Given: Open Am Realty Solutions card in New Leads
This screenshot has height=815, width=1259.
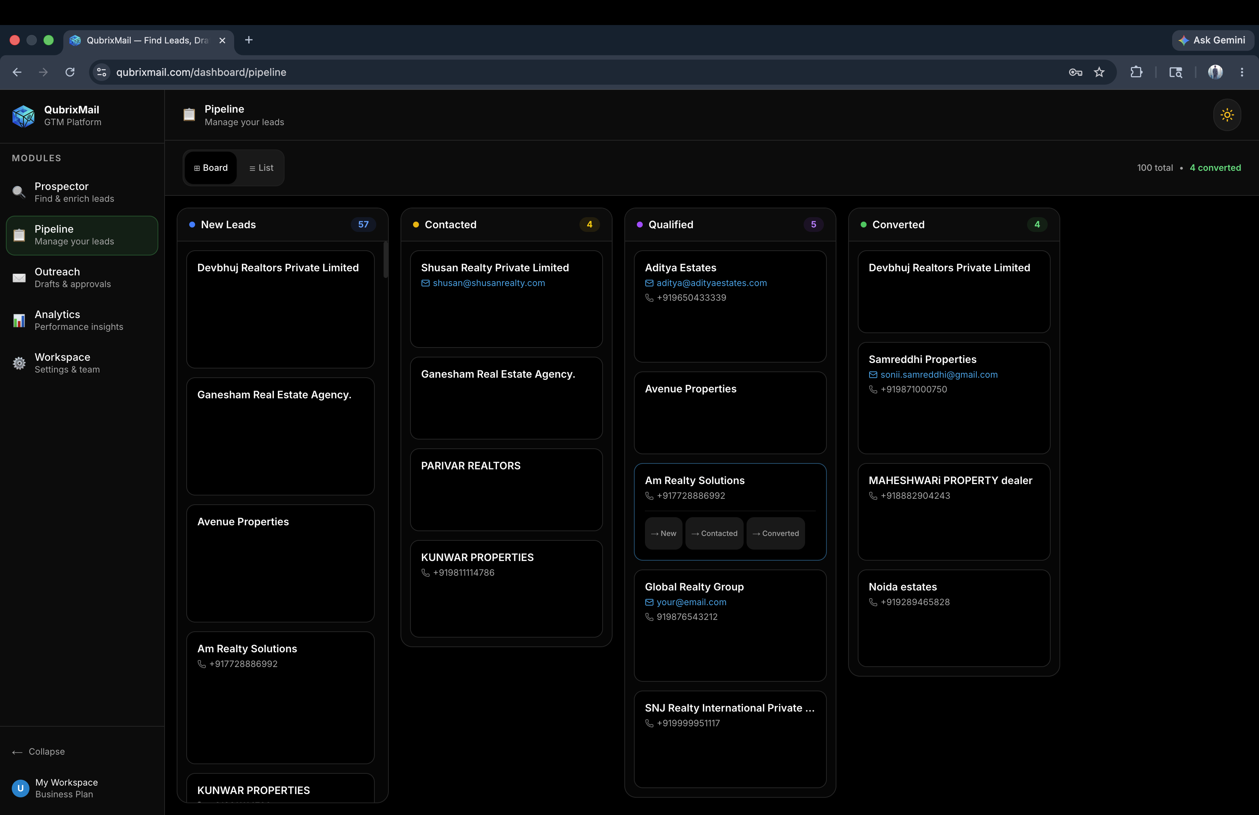Looking at the screenshot, I should (281, 697).
